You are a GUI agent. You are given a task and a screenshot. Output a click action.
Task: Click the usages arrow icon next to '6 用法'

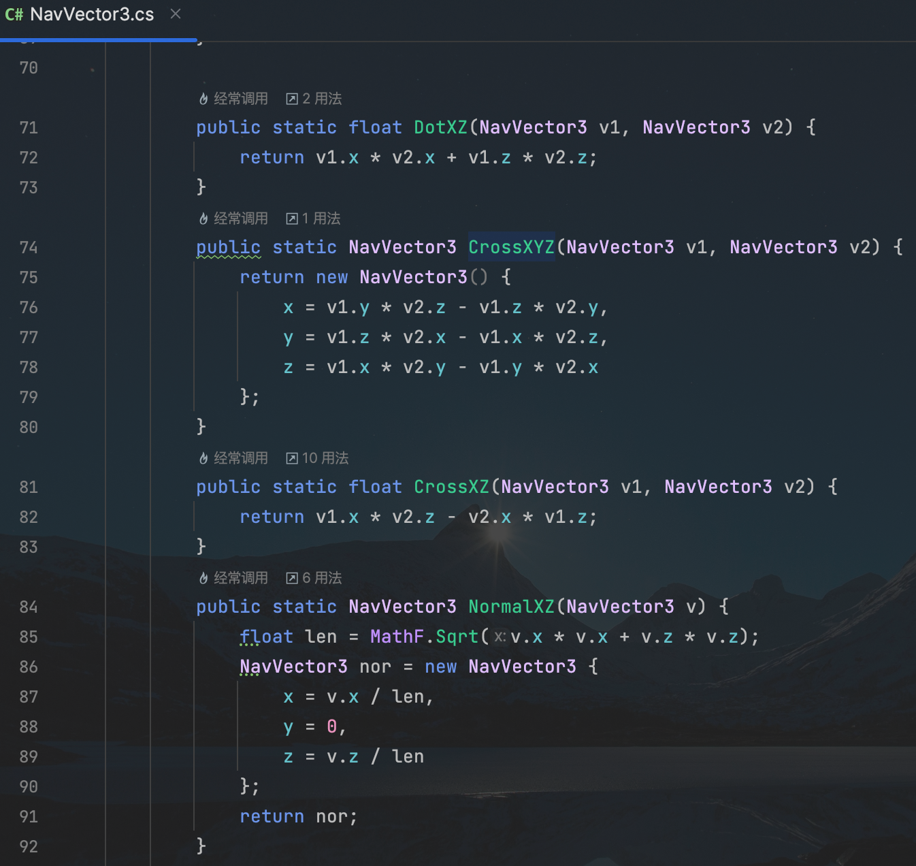coord(292,579)
